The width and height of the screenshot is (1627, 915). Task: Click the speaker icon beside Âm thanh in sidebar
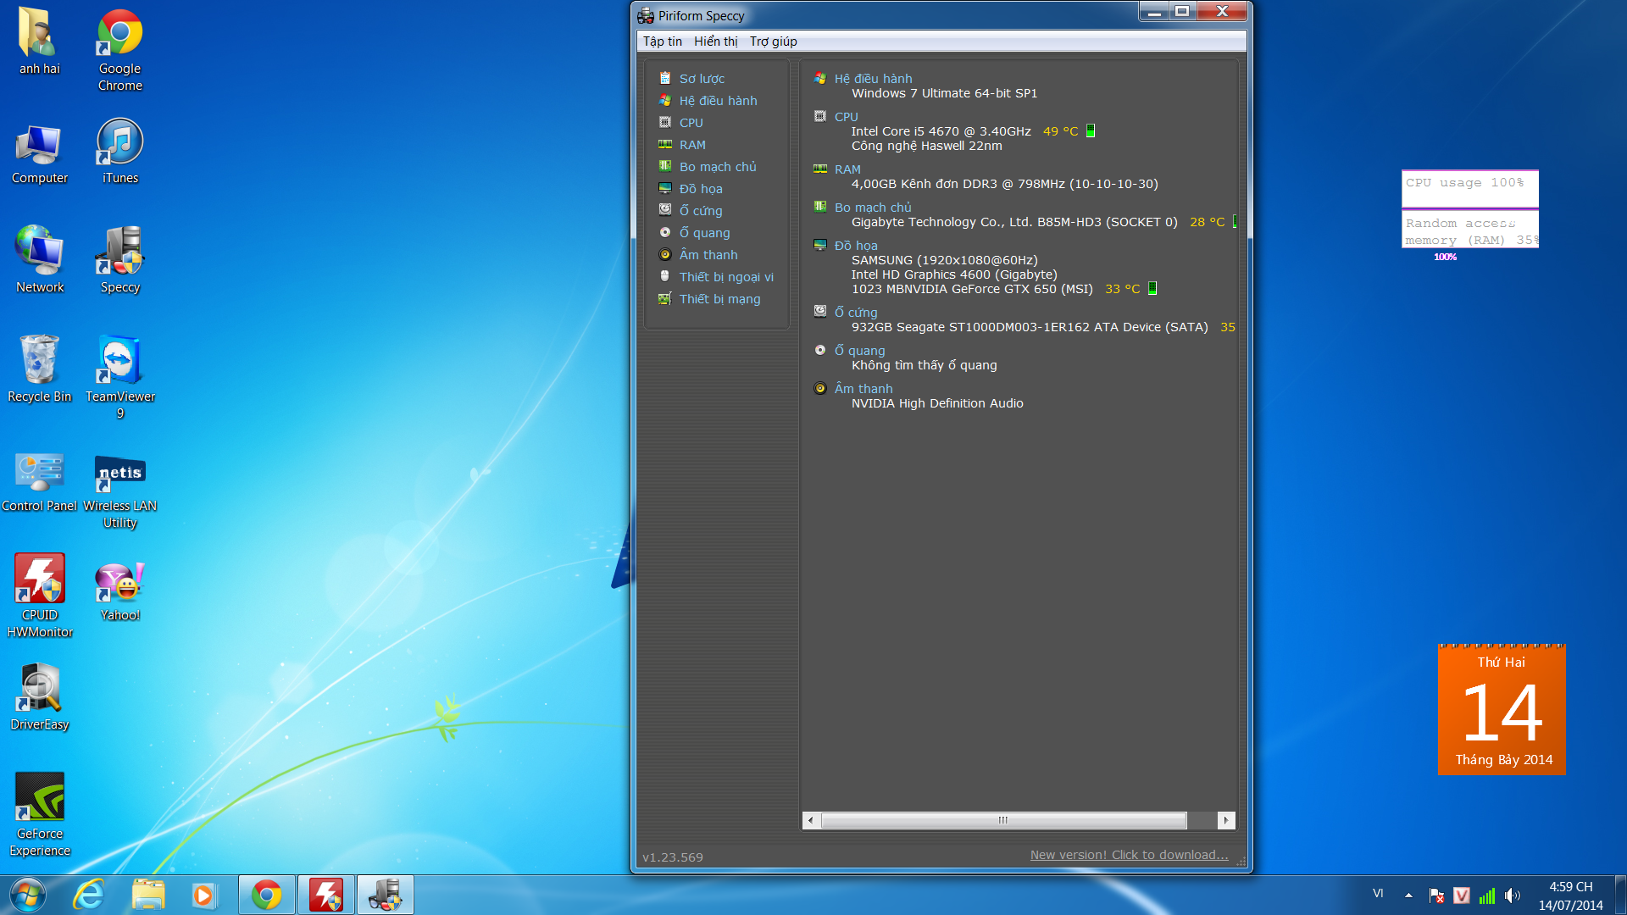(665, 254)
